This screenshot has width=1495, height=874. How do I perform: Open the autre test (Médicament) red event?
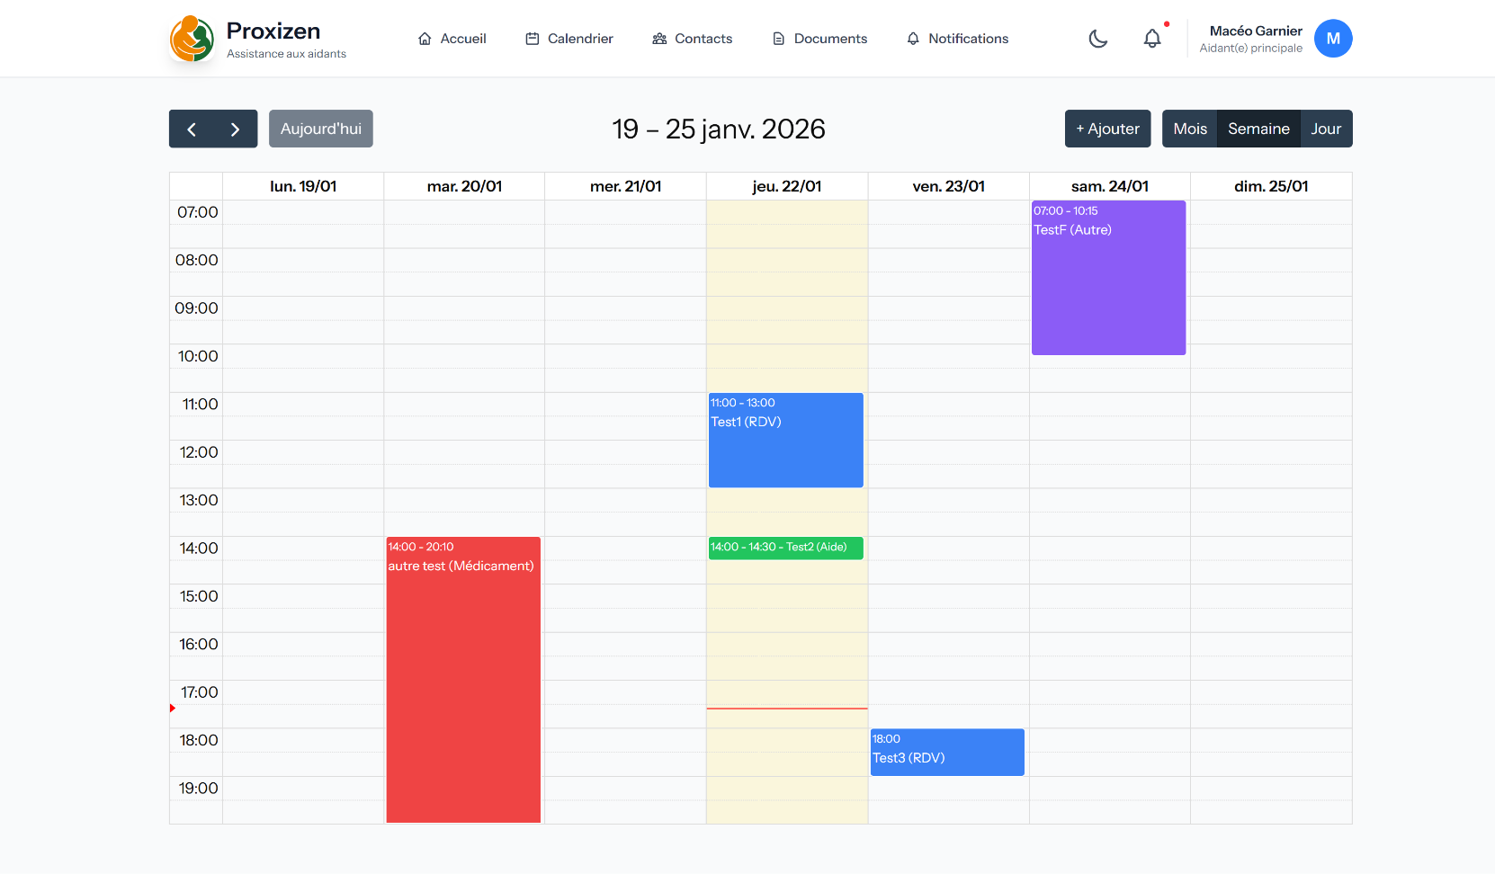pos(463,680)
